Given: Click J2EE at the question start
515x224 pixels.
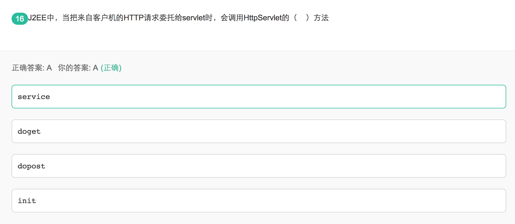Looking at the screenshot, I should pyautogui.click(x=37, y=18).
